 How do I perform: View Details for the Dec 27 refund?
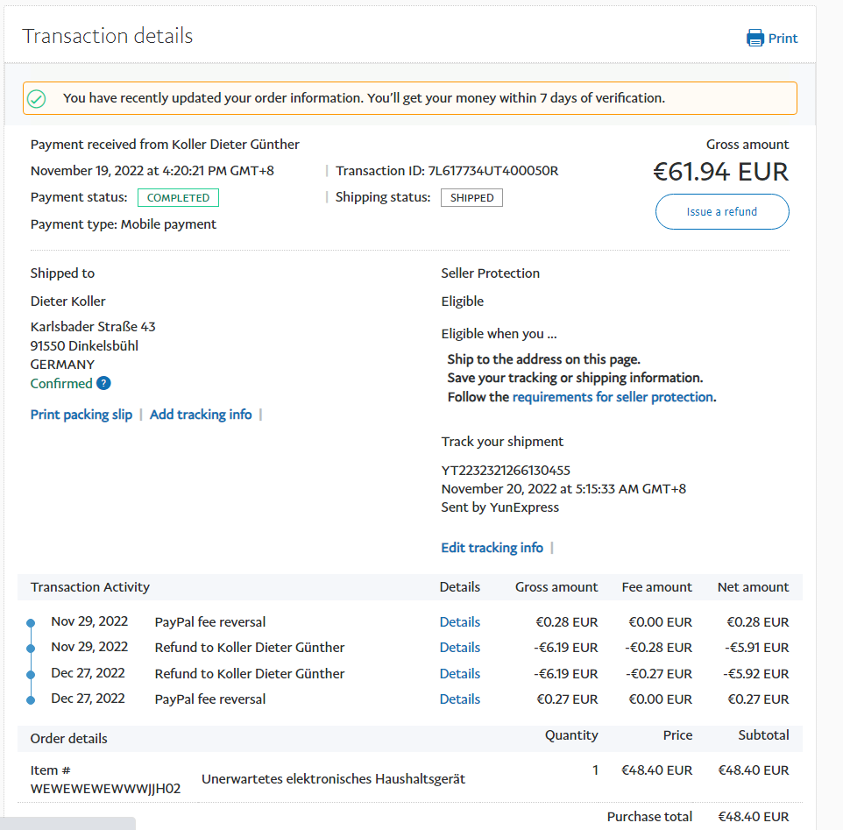point(459,674)
